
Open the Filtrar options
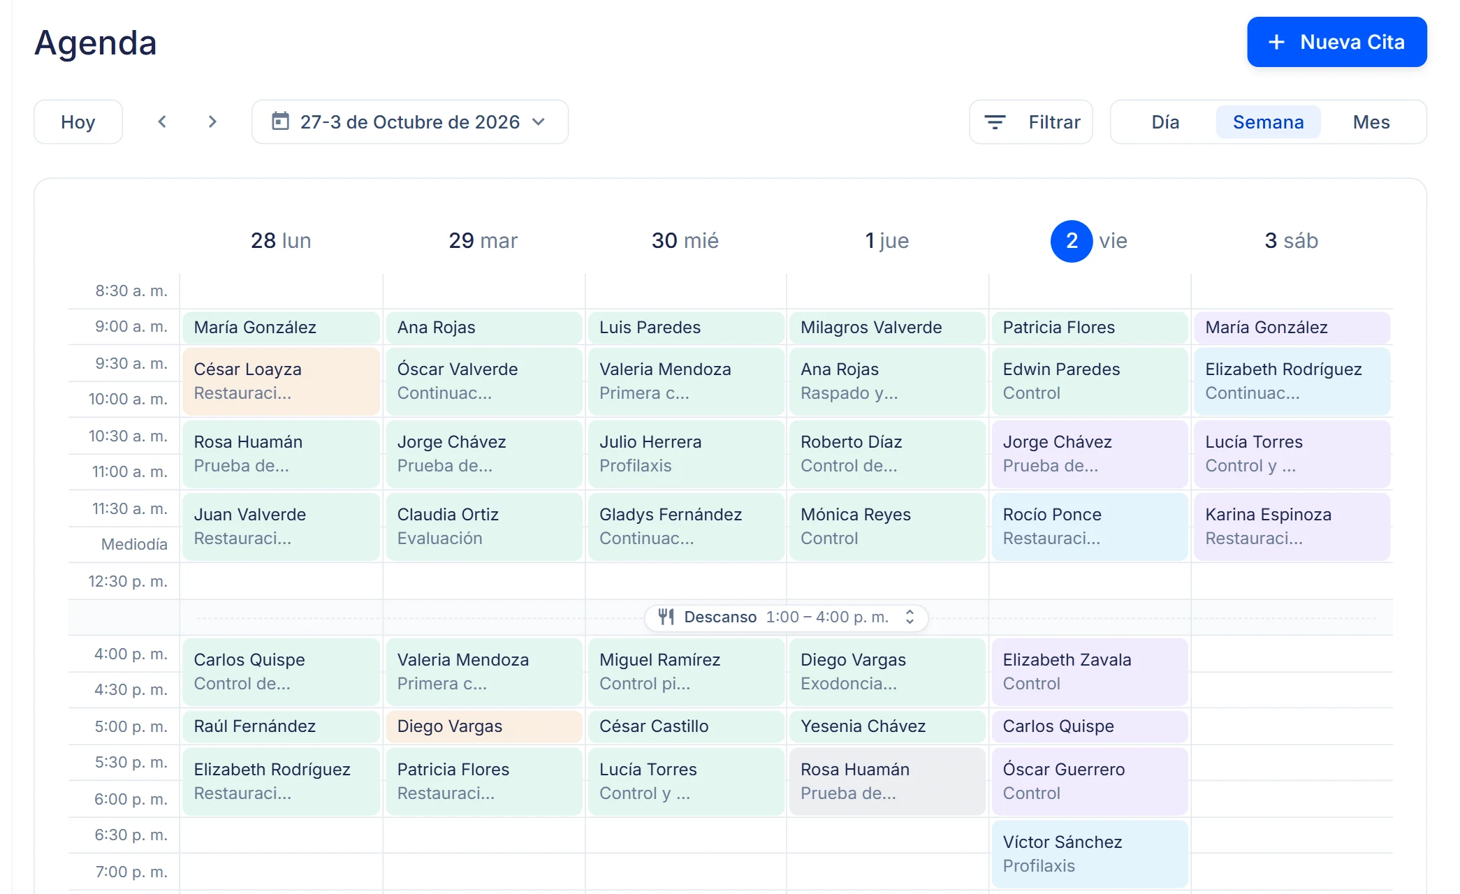tap(1030, 122)
